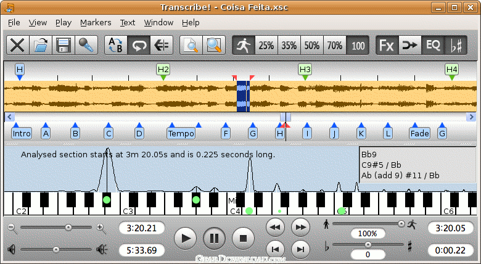Click the Stop button
The width and height of the screenshot is (481, 264).
point(243,238)
